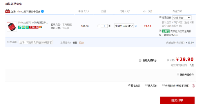Click the 可获得天猫积分 points text

tap(182, 65)
